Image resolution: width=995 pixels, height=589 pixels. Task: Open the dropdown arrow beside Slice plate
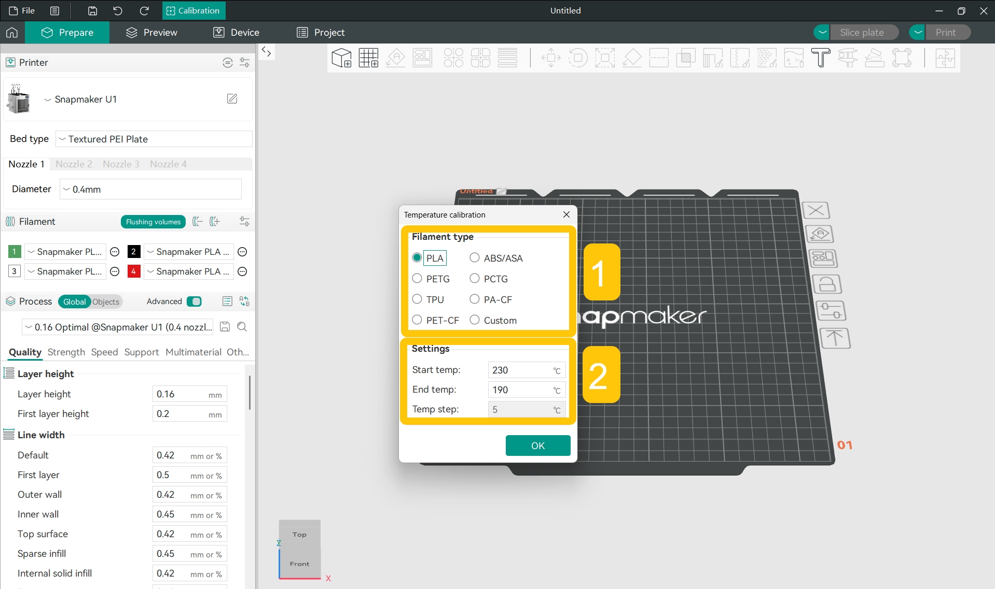tap(822, 32)
